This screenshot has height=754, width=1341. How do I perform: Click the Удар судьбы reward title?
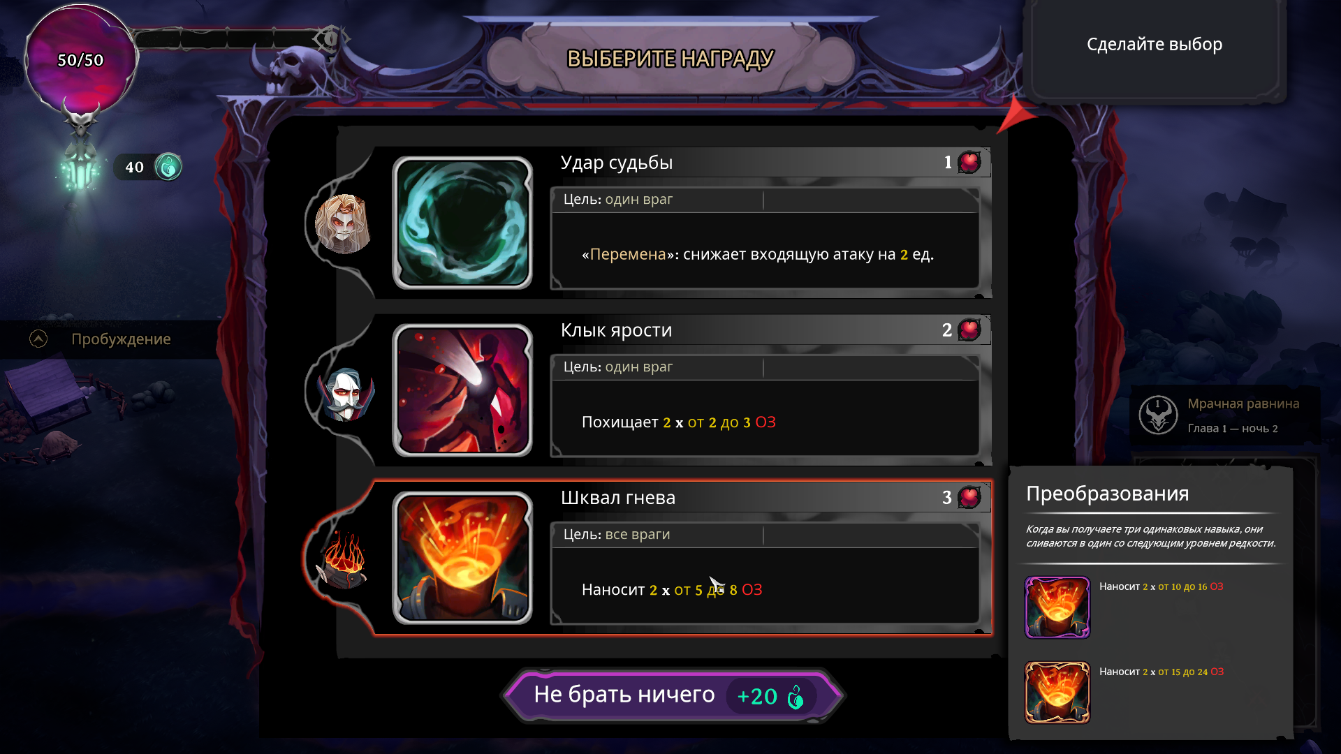(x=617, y=163)
